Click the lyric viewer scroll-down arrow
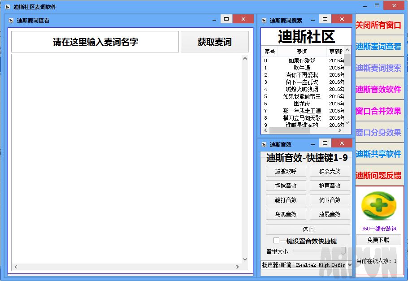 (x=245, y=259)
